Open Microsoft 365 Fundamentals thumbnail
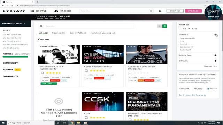223x125 pixels. (147, 101)
